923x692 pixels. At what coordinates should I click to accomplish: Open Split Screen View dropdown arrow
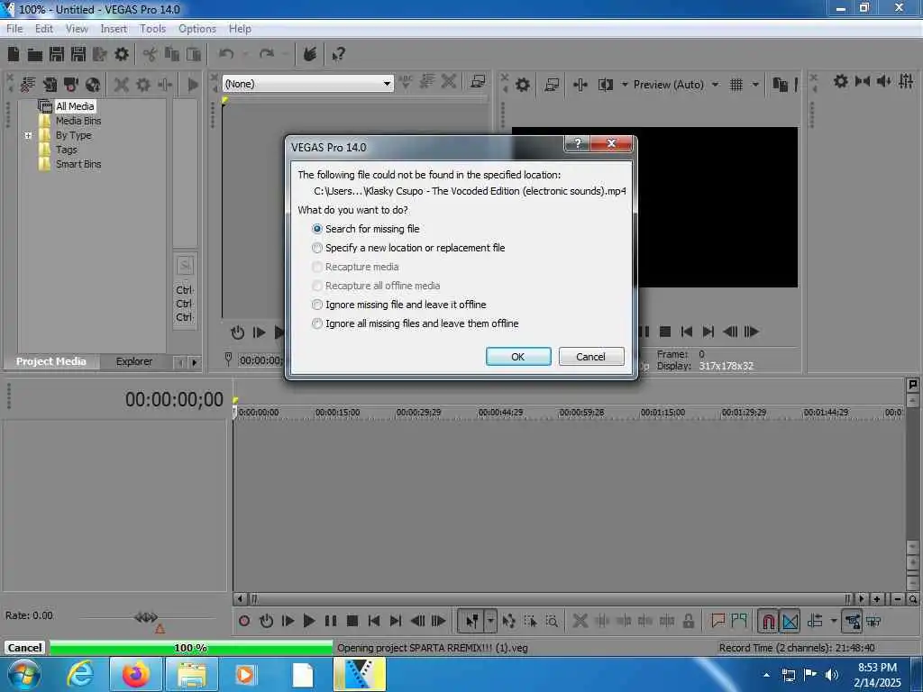click(625, 85)
